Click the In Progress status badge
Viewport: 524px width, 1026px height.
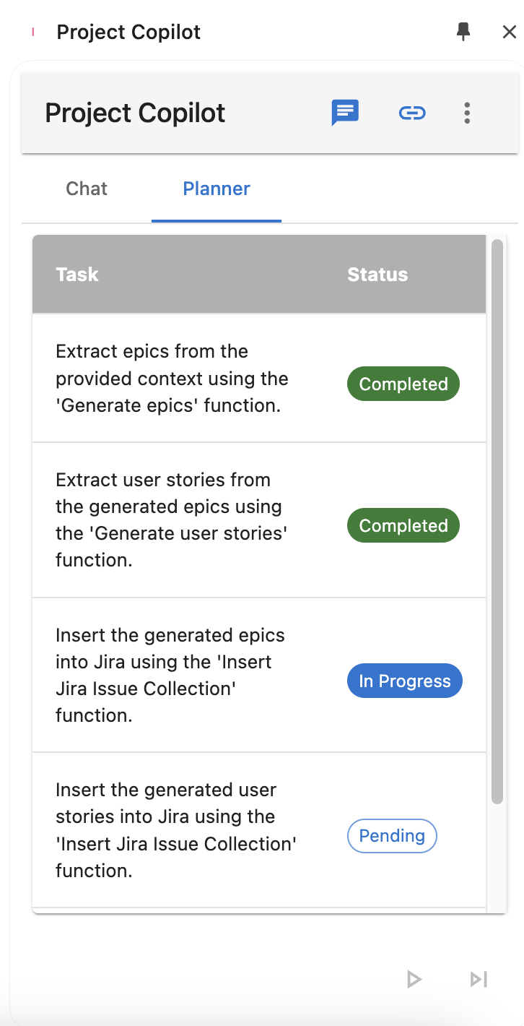[404, 681]
